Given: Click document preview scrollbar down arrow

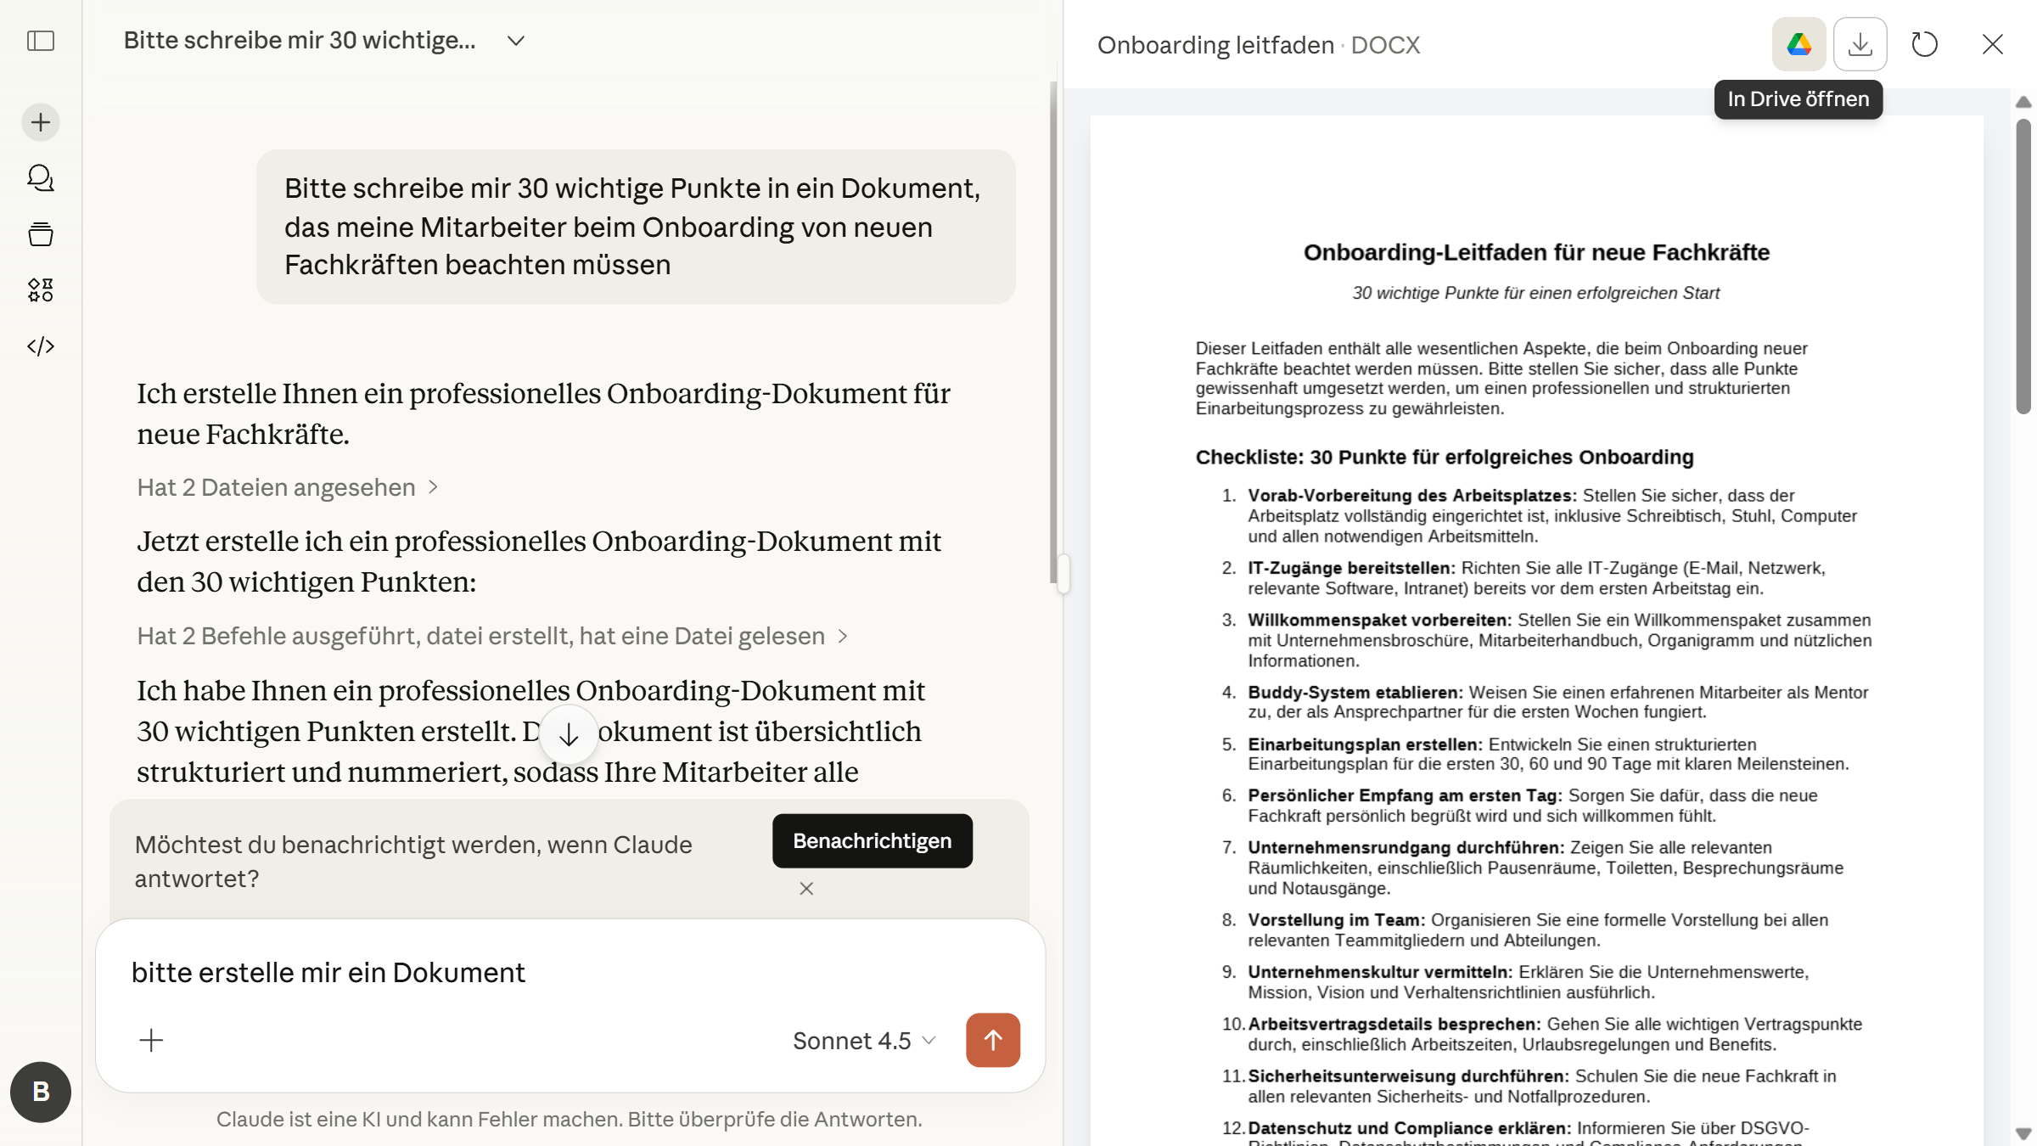Looking at the screenshot, I should click(2023, 1134).
